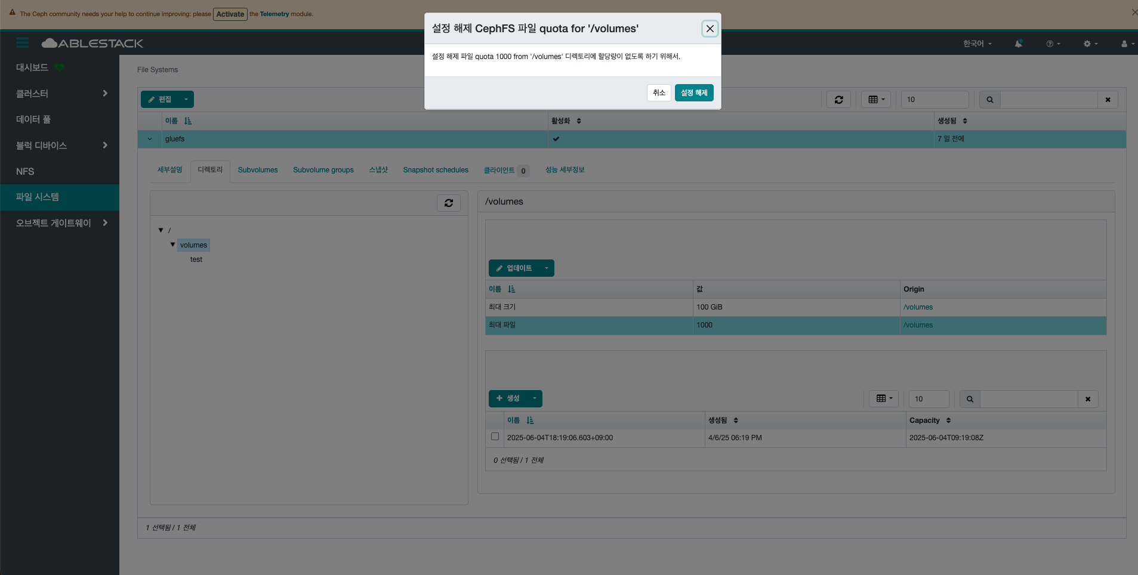
Task: Switch to the Snapshot schedules tab
Action: pos(436,170)
